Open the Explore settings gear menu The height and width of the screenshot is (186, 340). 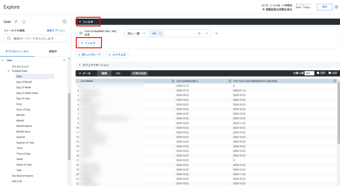tap(336, 7)
